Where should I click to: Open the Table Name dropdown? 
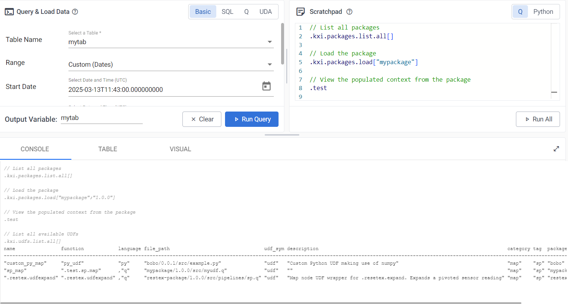(170, 42)
